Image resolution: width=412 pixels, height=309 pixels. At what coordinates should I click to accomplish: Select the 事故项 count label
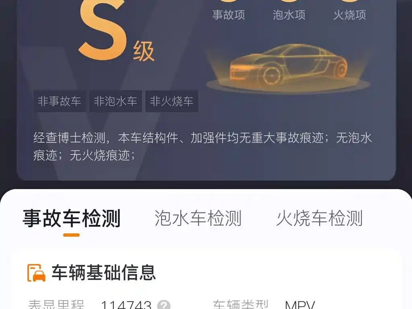click(229, 15)
